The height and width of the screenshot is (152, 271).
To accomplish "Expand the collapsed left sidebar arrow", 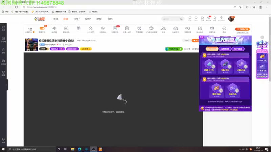I will tap(7, 85).
